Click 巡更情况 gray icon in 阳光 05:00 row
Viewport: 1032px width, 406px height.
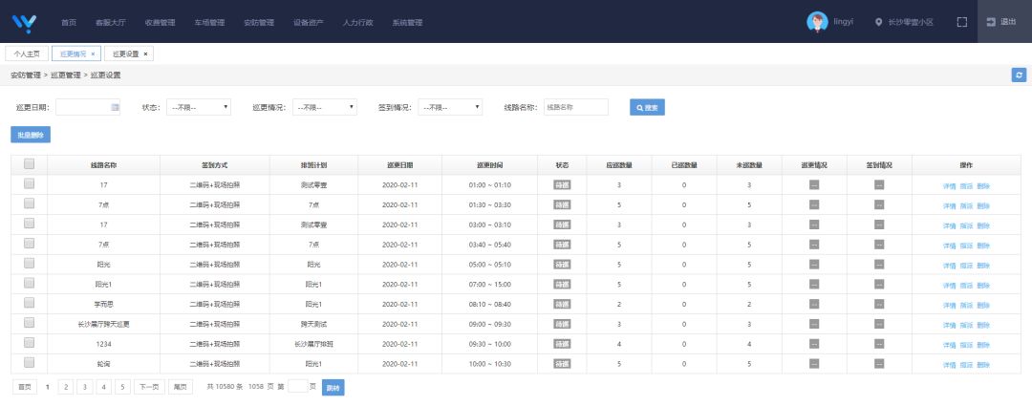coord(814,265)
